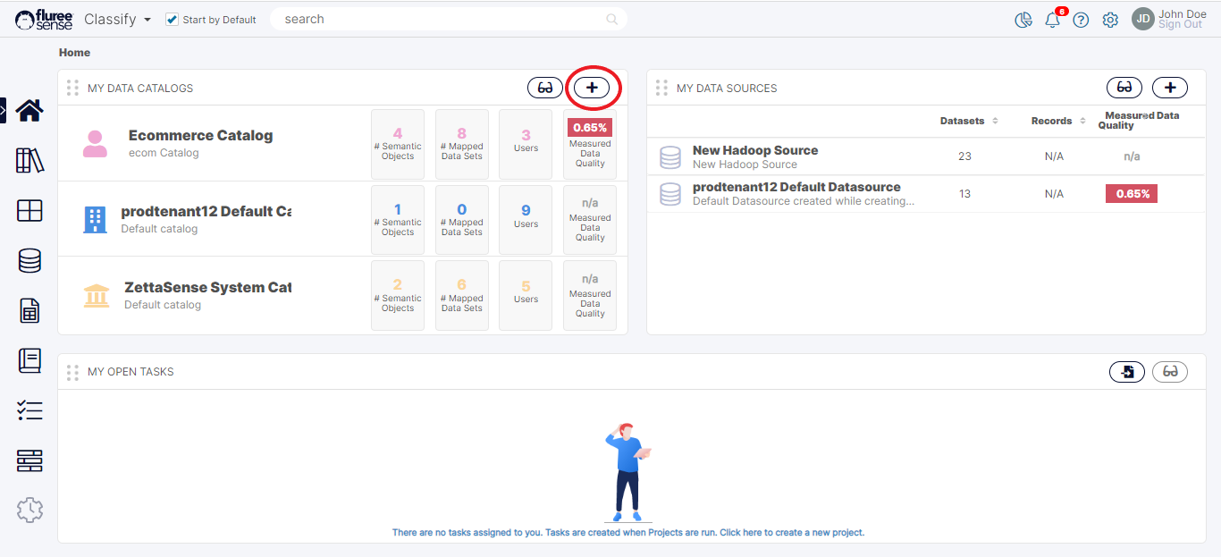Click the Sign Out link
This screenshot has height=557, width=1221.
click(1180, 25)
